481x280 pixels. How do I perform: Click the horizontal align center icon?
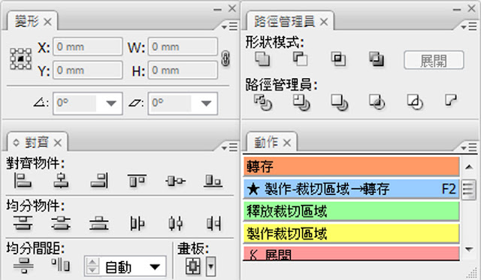(61, 181)
